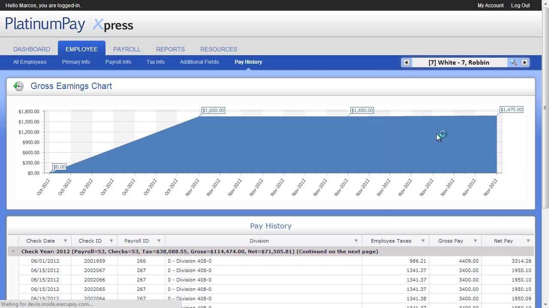Image resolution: width=549 pixels, height=308 pixels.
Task: Open Division column filter icon
Action: [x=356, y=241]
